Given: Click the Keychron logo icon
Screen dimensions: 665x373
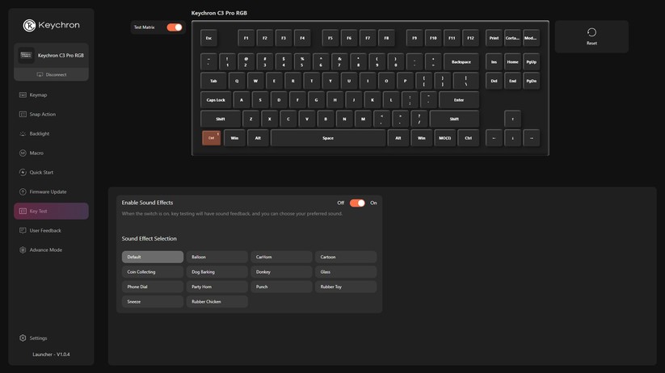Looking at the screenshot, I should pos(29,26).
